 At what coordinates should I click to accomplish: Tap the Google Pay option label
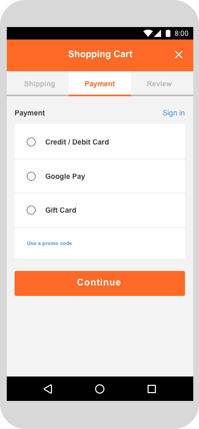tap(65, 176)
